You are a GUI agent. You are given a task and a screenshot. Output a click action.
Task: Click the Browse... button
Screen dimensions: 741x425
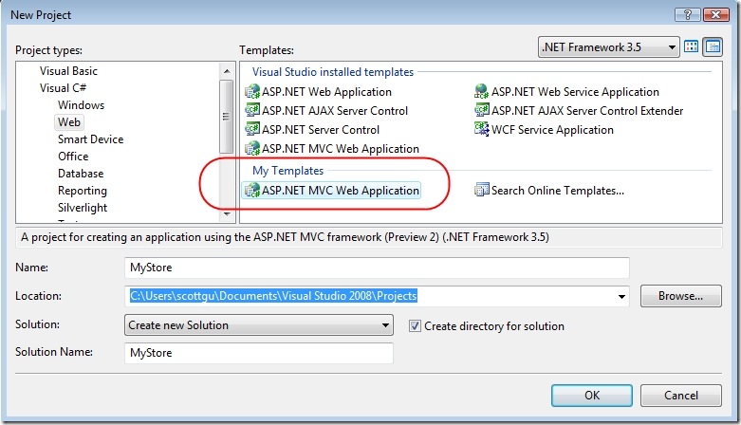click(681, 296)
